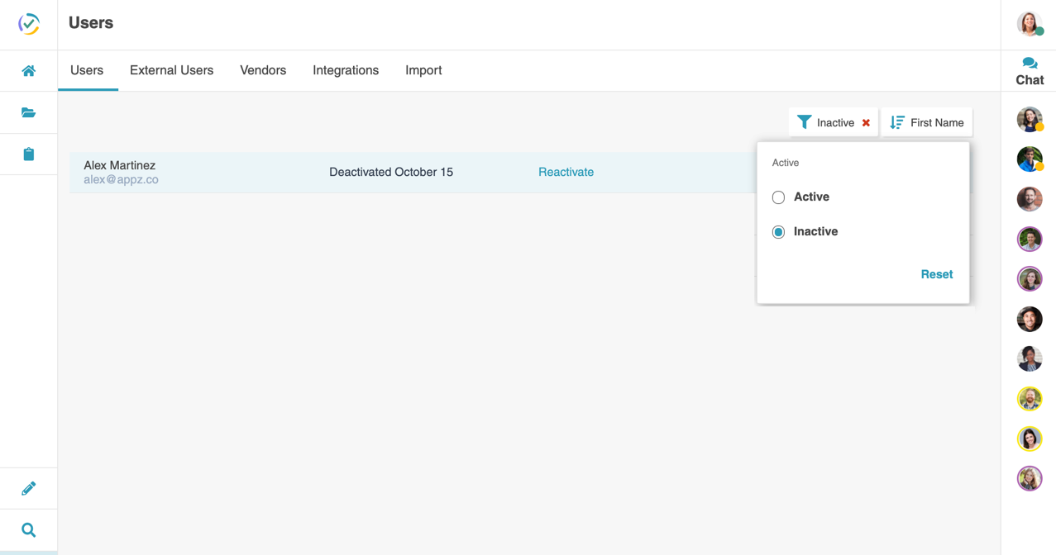
Task: Click the app logo in the top-left corner
Action: tap(28, 24)
